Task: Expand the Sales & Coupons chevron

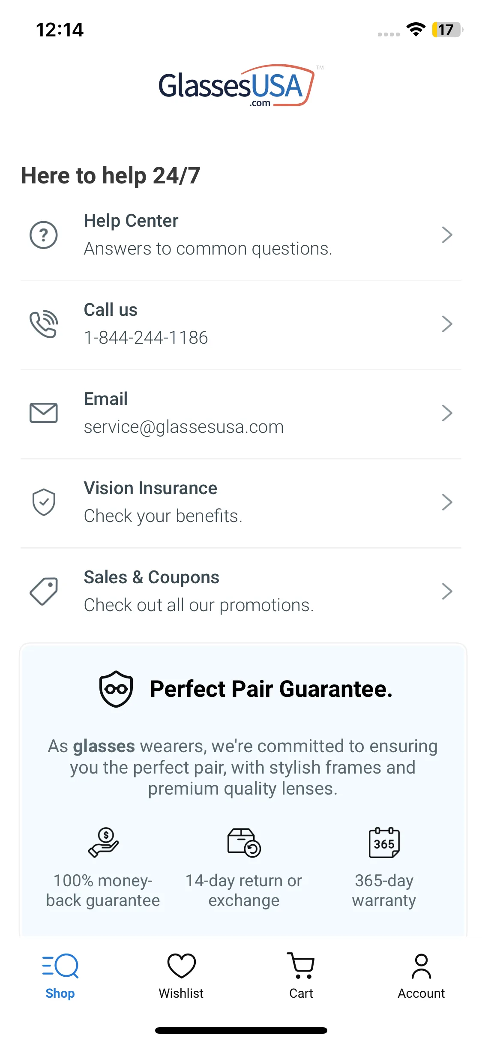Action: click(x=447, y=591)
